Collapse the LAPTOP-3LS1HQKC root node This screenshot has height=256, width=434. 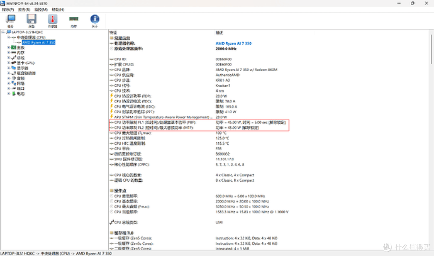click(3, 32)
